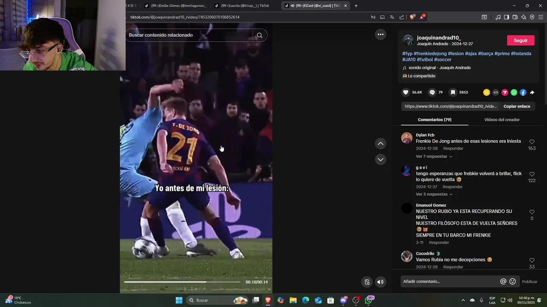Image resolution: width=547 pixels, height=307 pixels.
Task: Show hidden system tray icons chevron
Action: pos(463,300)
